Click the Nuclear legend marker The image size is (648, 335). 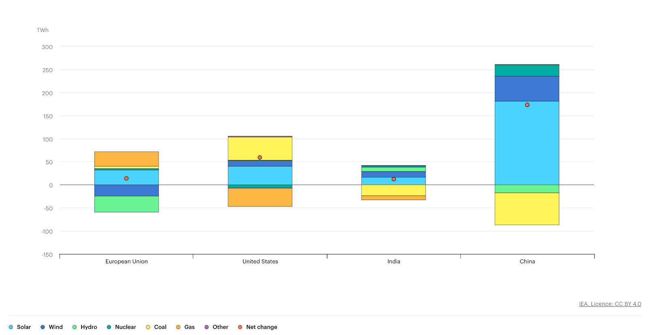coord(109,327)
